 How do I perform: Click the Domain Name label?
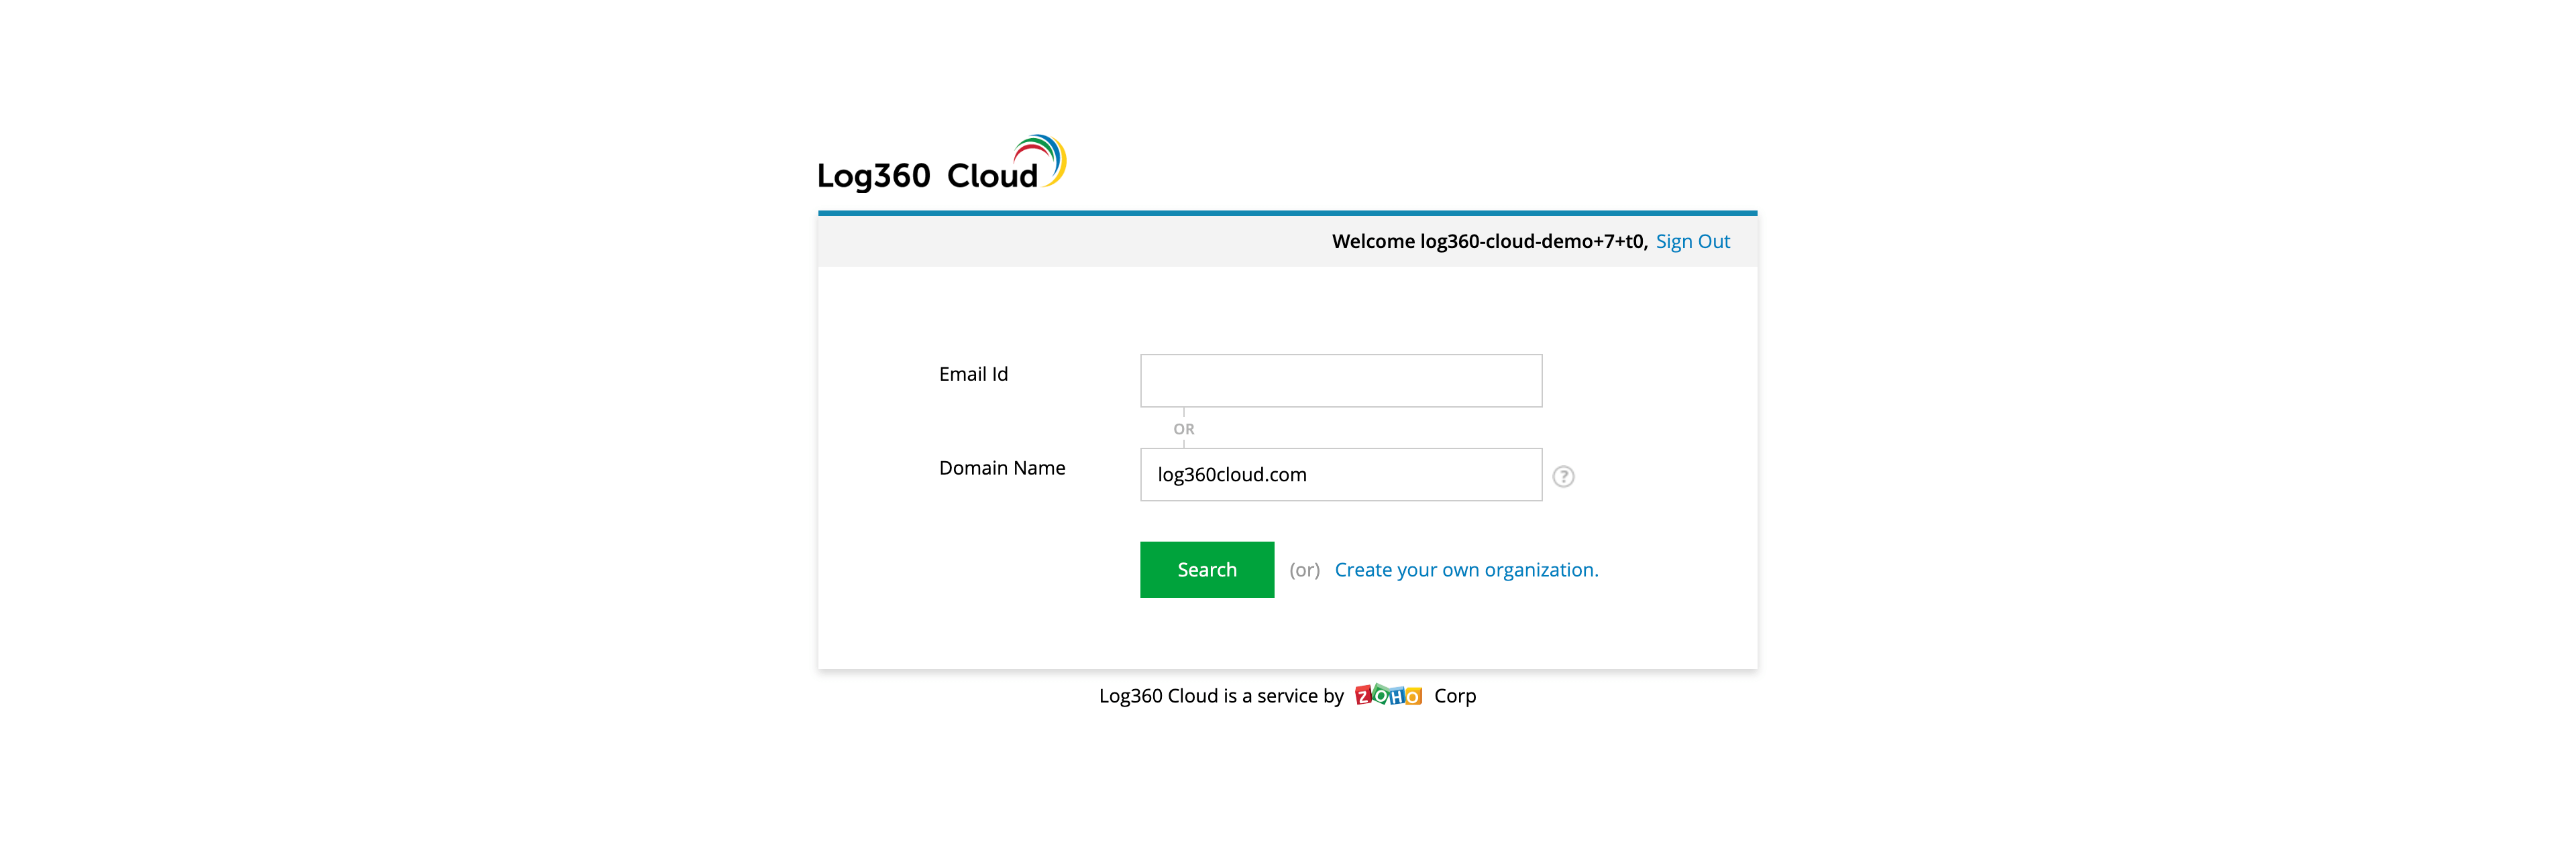coord(1001,467)
